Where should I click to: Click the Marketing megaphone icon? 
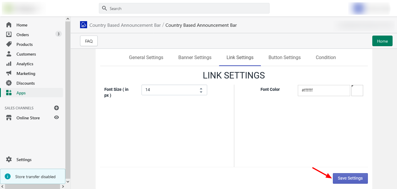coord(9,73)
